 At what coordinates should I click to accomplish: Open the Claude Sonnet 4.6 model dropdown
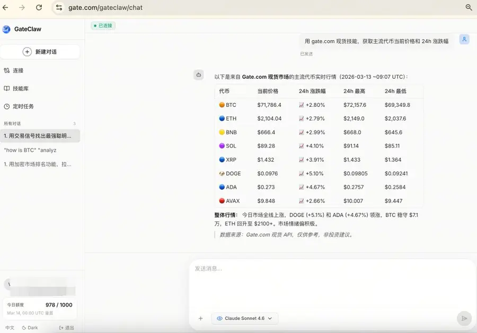point(244,318)
